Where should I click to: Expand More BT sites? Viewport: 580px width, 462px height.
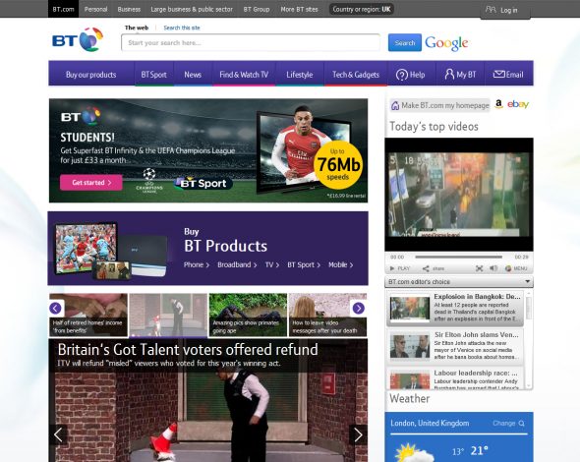pyautogui.click(x=299, y=9)
